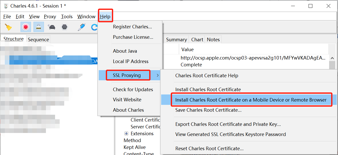
Task: Click the Charles app icon in title bar
Action: 6,6
